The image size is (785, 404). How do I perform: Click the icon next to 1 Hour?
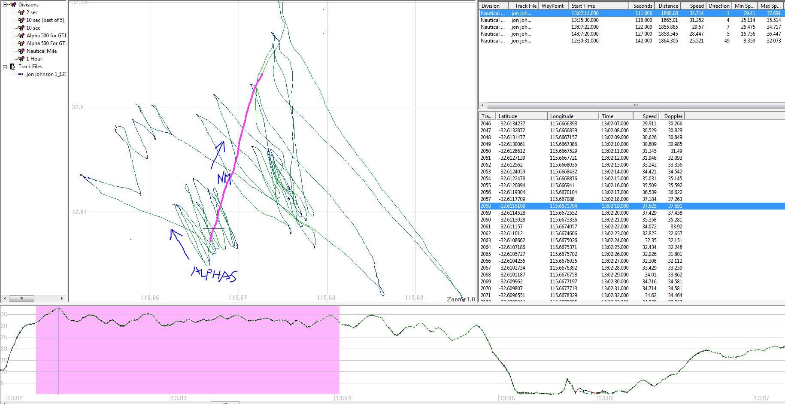[21, 59]
